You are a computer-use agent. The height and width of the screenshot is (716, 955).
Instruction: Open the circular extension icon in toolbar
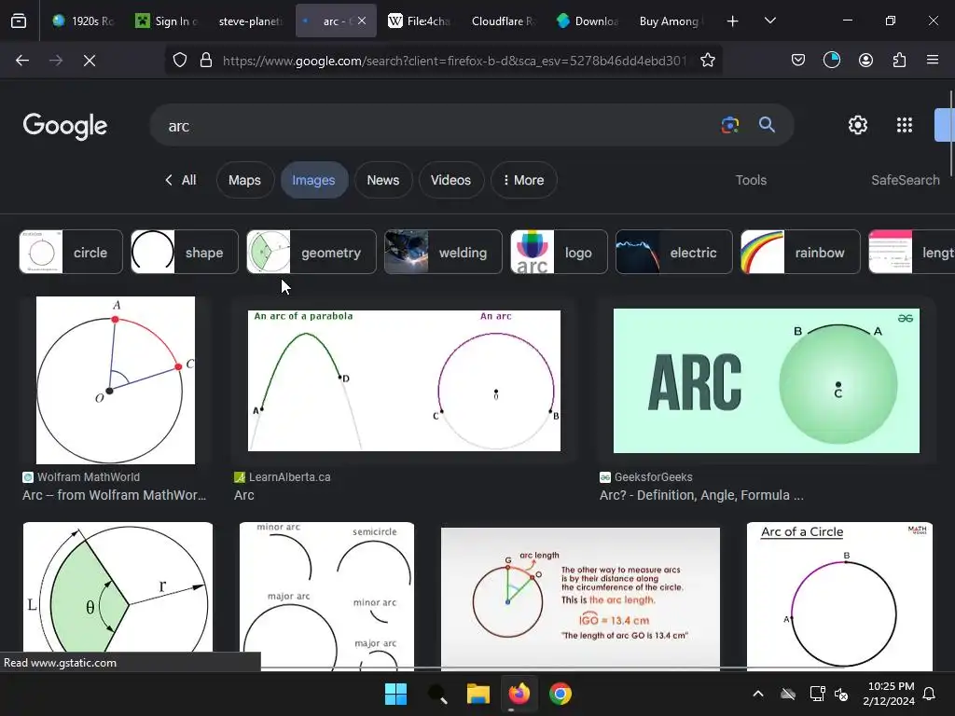(831, 61)
